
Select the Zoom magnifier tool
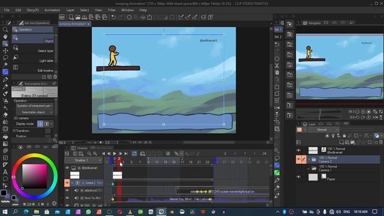pyautogui.click(x=5, y=29)
